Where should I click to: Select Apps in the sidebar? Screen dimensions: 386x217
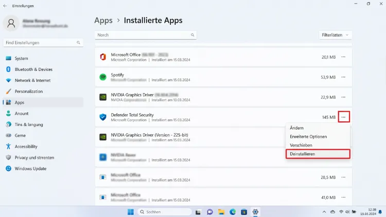pyautogui.click(x=43, y=102)
